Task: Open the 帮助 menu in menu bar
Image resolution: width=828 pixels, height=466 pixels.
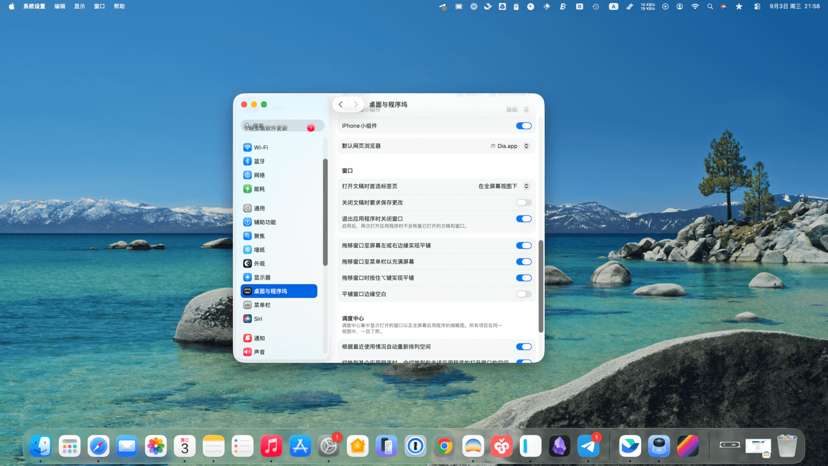Action: [119, 6]
